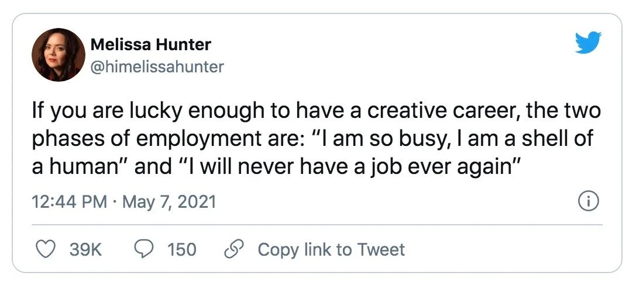The height and width of the screenshot is (293, 636).
Task: Open Melissa Hunter's profile photo
Action: click(x=59, y=55)
